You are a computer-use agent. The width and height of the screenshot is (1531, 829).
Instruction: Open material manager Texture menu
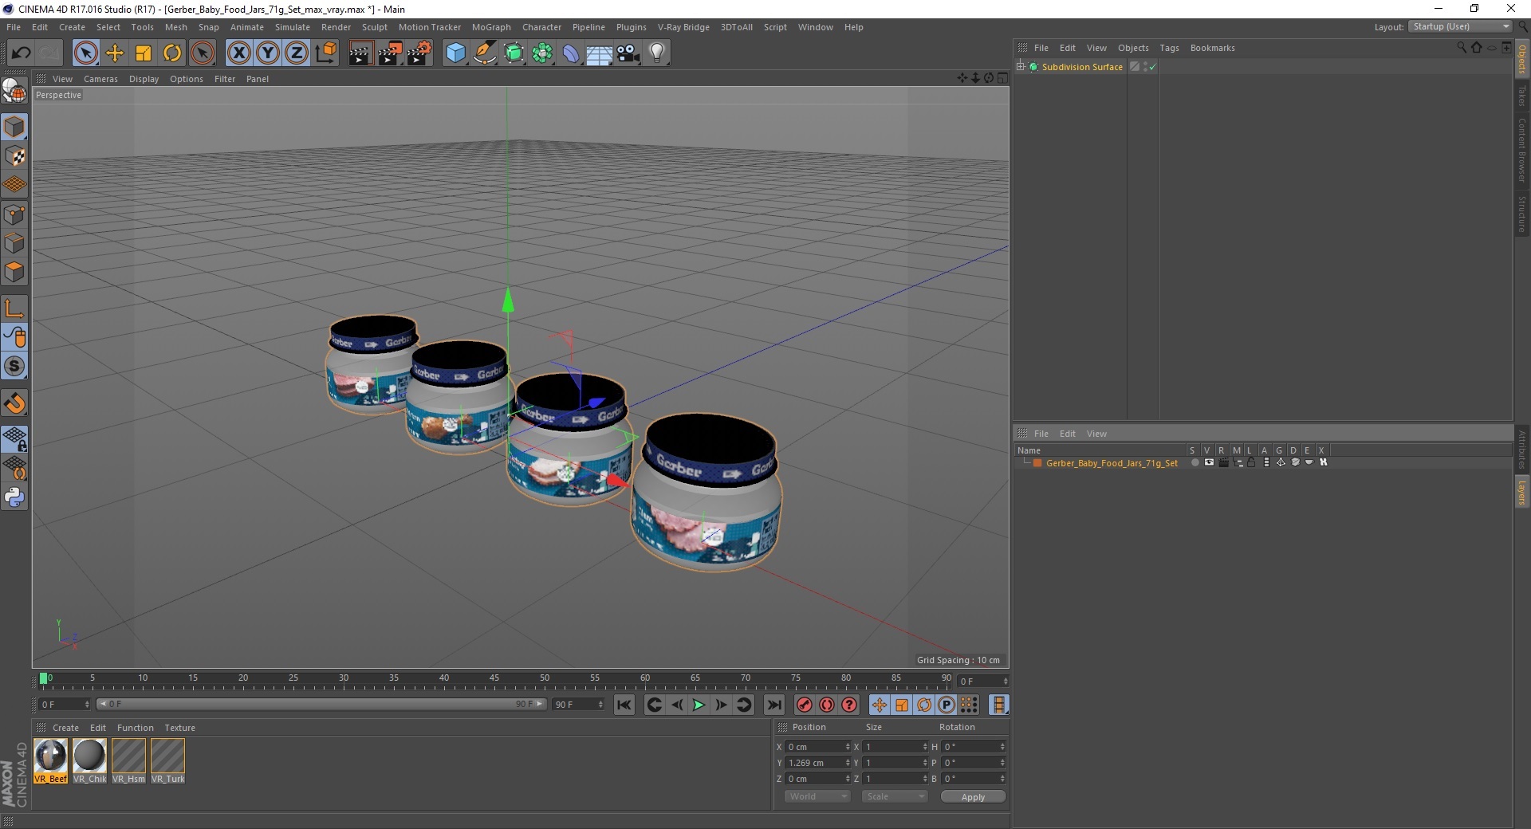click(x=179, y=728)
